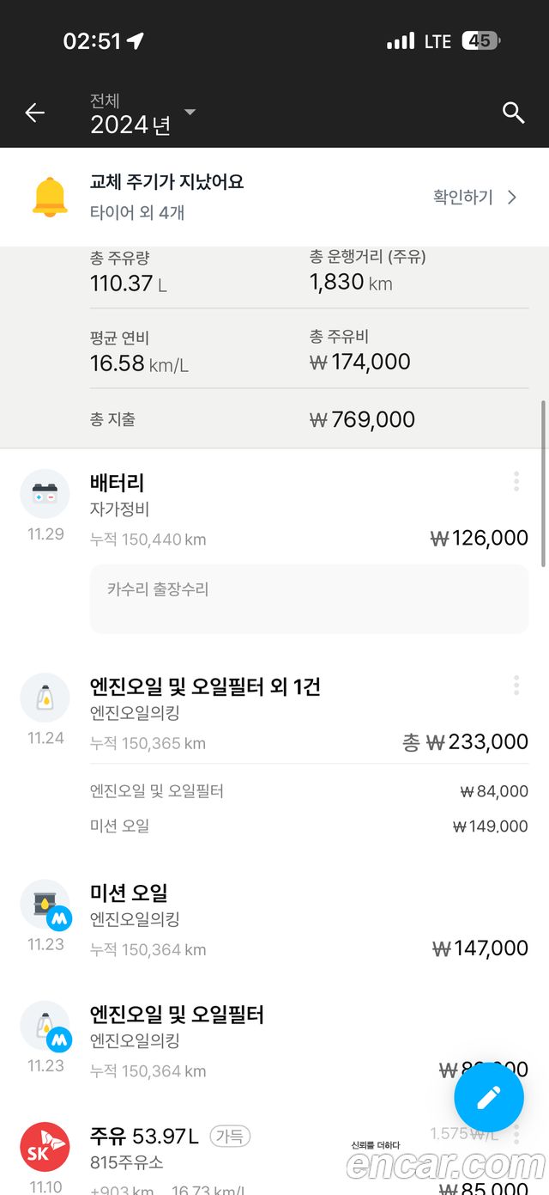
Task: Tap the engine oil bottle icon for 11.24
Action: [x=45, y=698]
